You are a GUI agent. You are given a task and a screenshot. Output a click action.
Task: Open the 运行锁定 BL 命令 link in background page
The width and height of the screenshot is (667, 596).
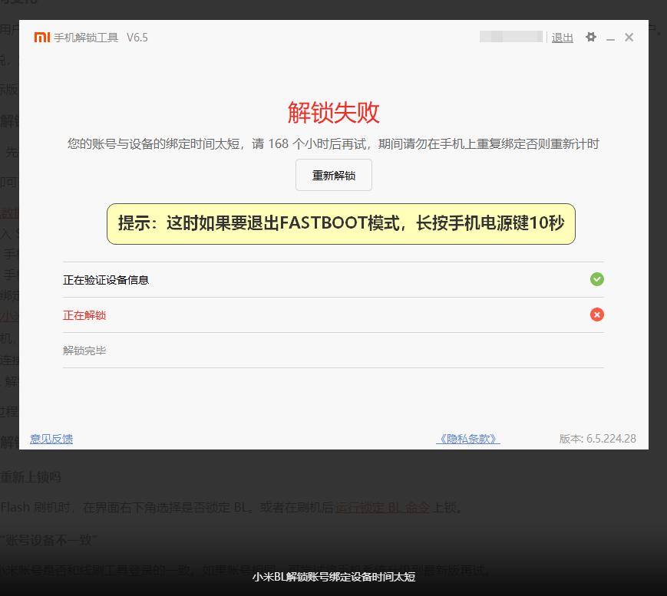point(382,507)
